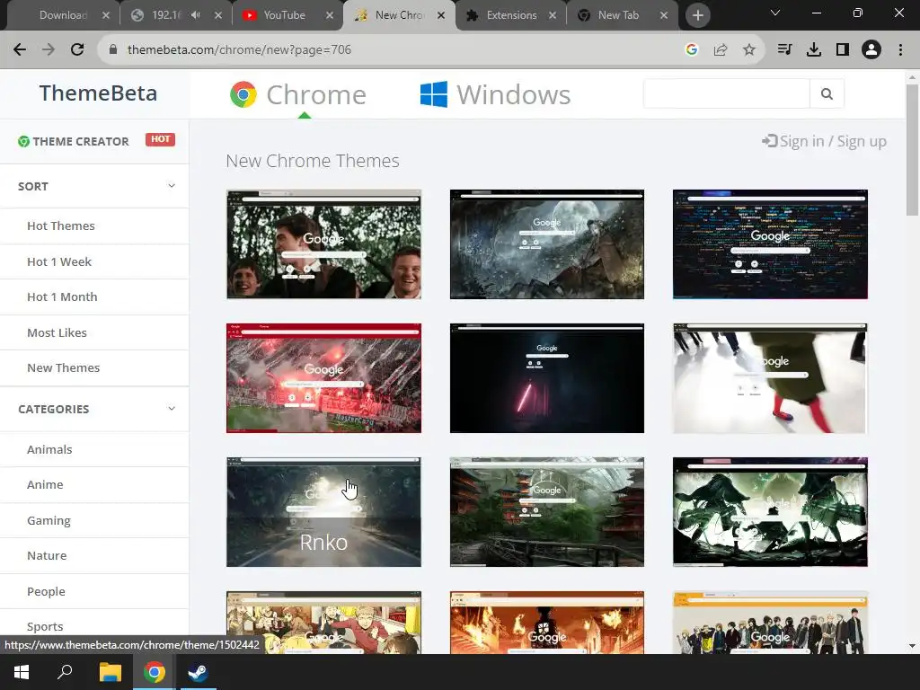
Task: Switch to the Downloads tab
Action: point(63,15)
